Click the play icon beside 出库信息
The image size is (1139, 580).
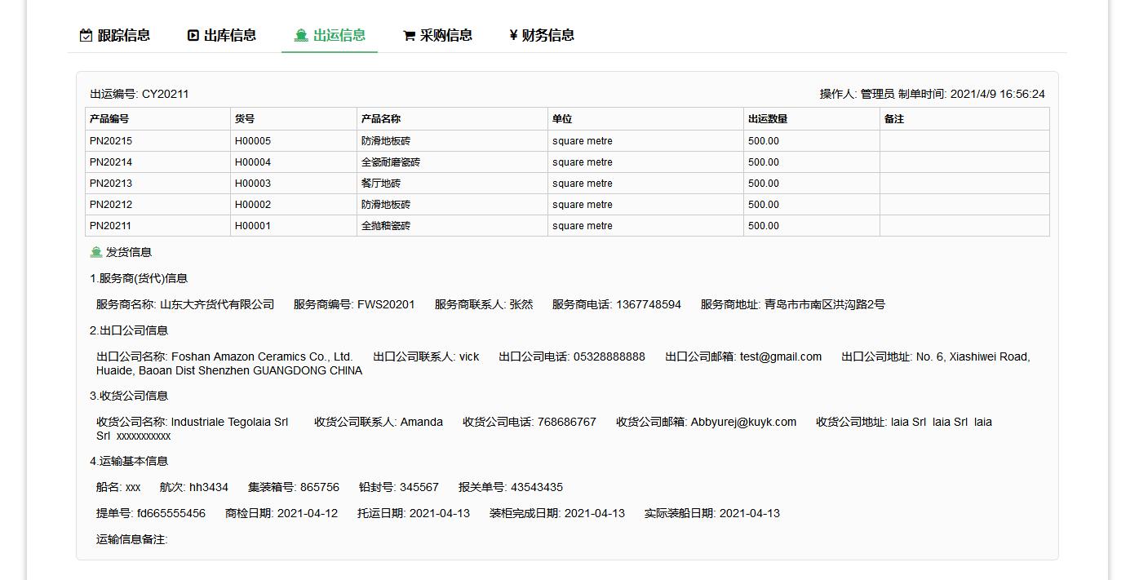tap(193, 34)
